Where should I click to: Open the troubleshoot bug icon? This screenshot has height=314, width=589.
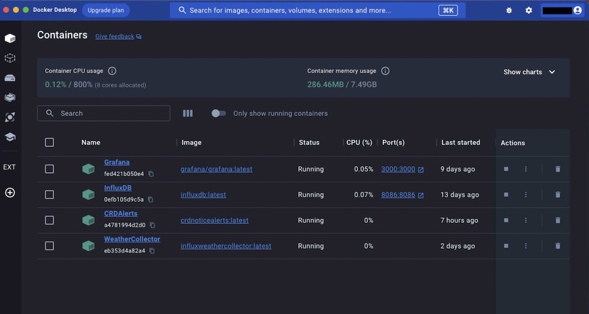509,10
